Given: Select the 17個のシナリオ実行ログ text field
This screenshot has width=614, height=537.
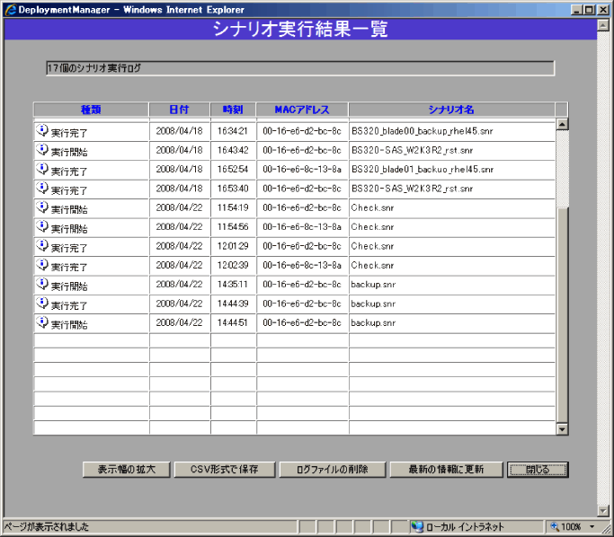Looking at the screenshot, I should 299,68.
